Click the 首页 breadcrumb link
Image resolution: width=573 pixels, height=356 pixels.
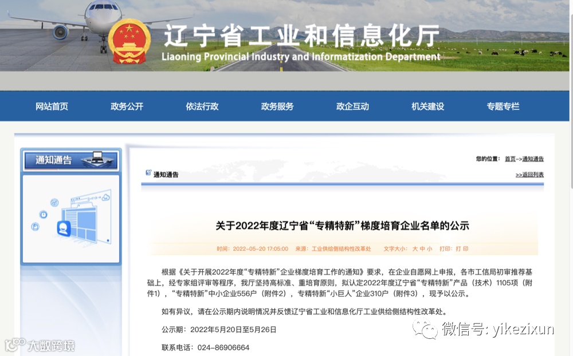click(x=510, y=159)
